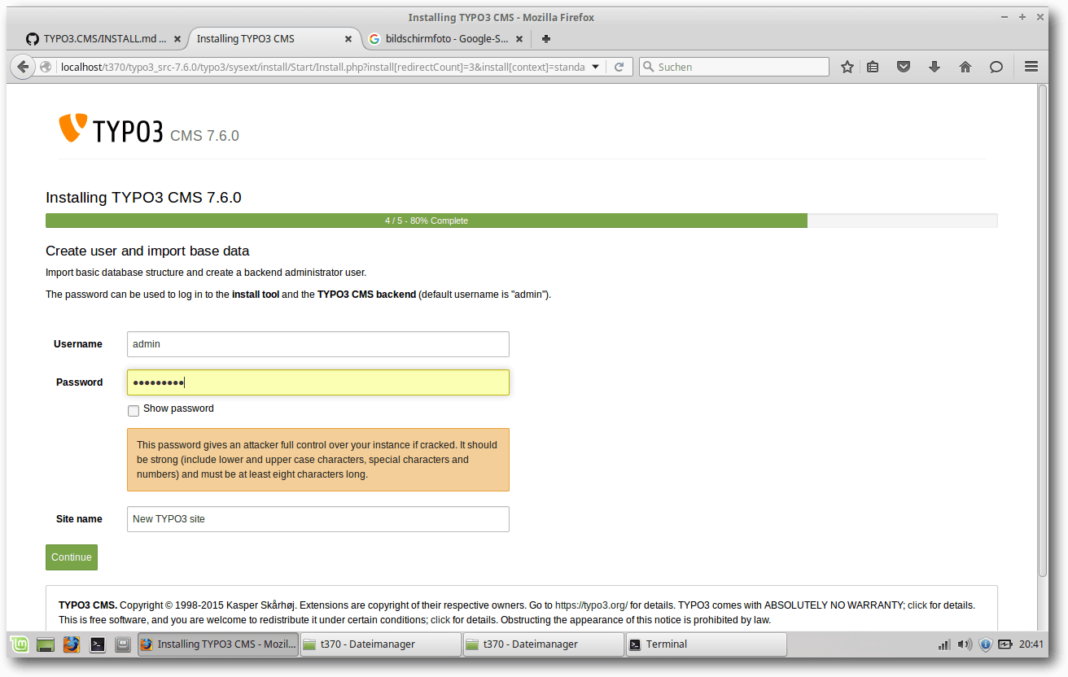Switch to first t370 Dateimanager window

(380, 644)
